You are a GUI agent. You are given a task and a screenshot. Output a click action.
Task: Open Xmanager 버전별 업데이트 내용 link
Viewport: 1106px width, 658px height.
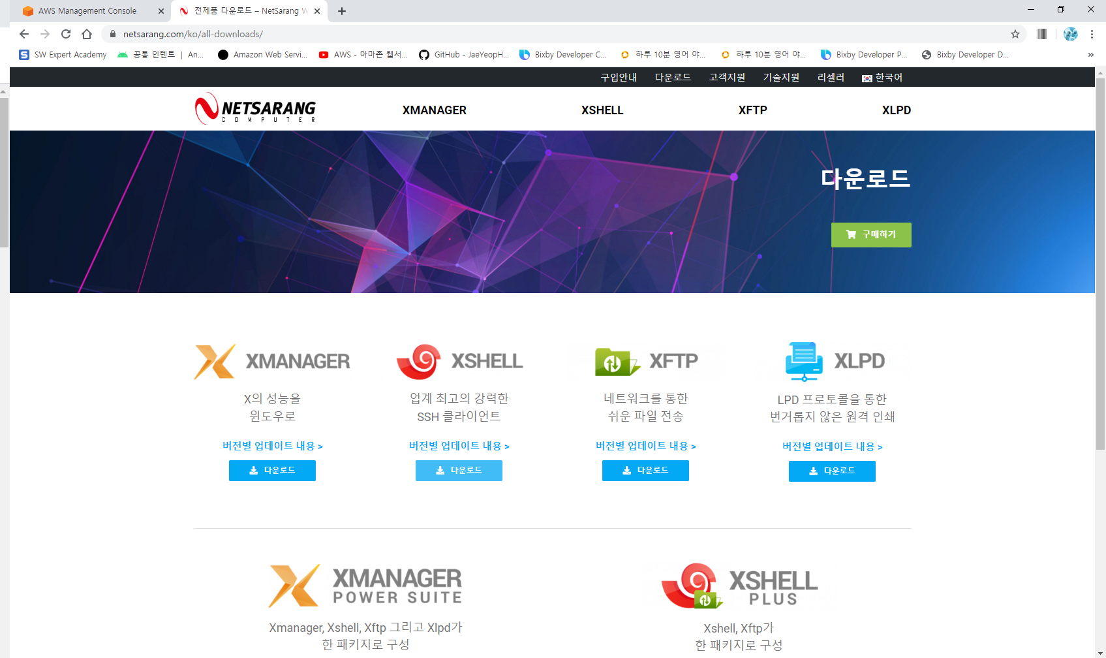point(273,446)
